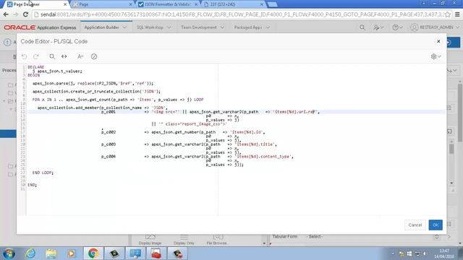This screenshot has height=260, width=463.
Task: Click the p_c003 parameter text
Action: tap(109, 144)
